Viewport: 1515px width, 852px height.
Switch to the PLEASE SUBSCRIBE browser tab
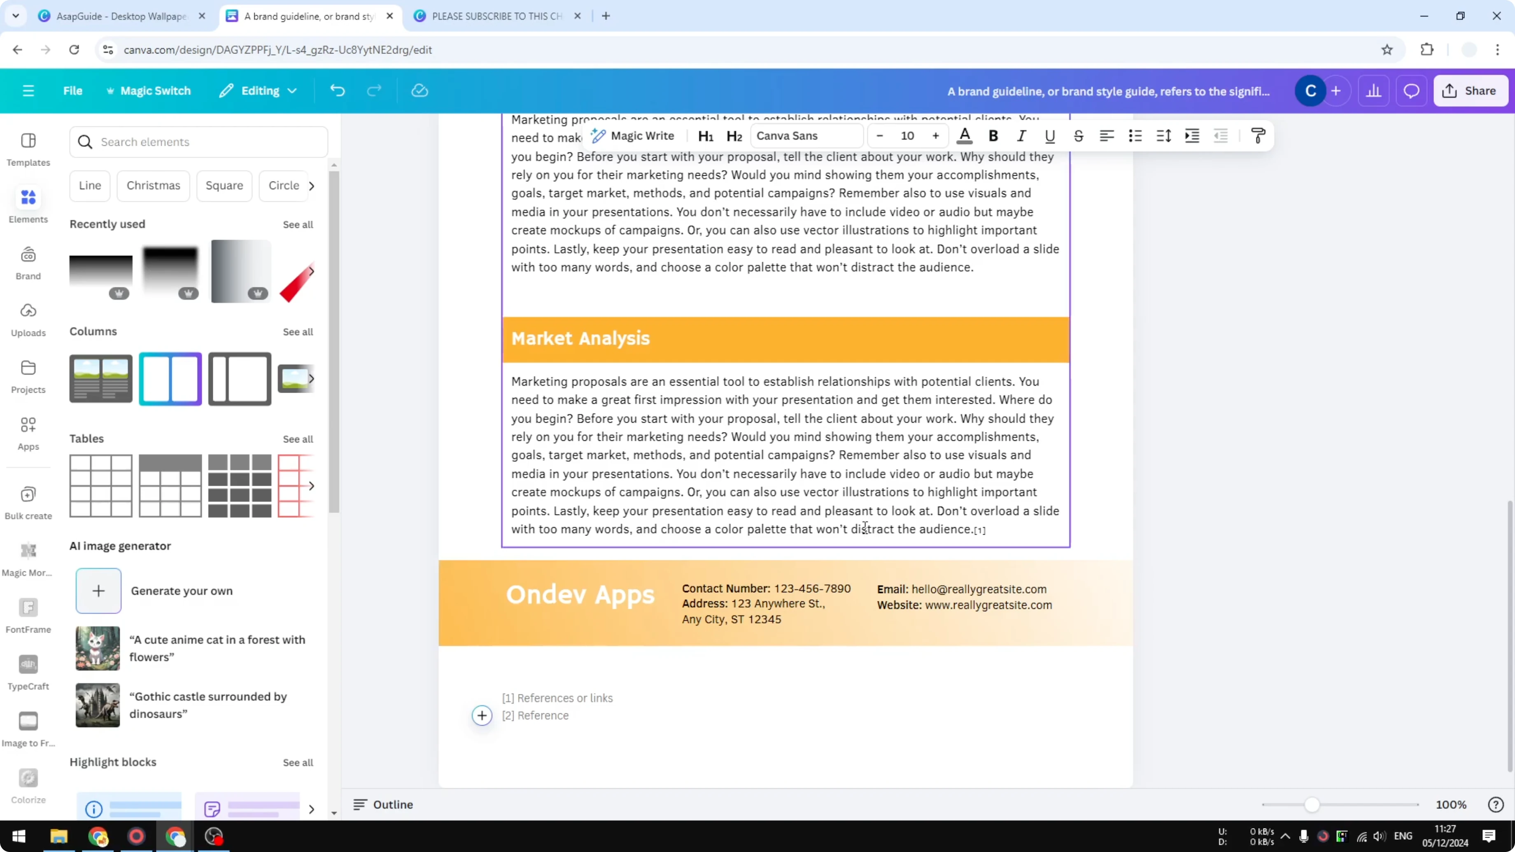pyautogui.click(x=494, y=16)
